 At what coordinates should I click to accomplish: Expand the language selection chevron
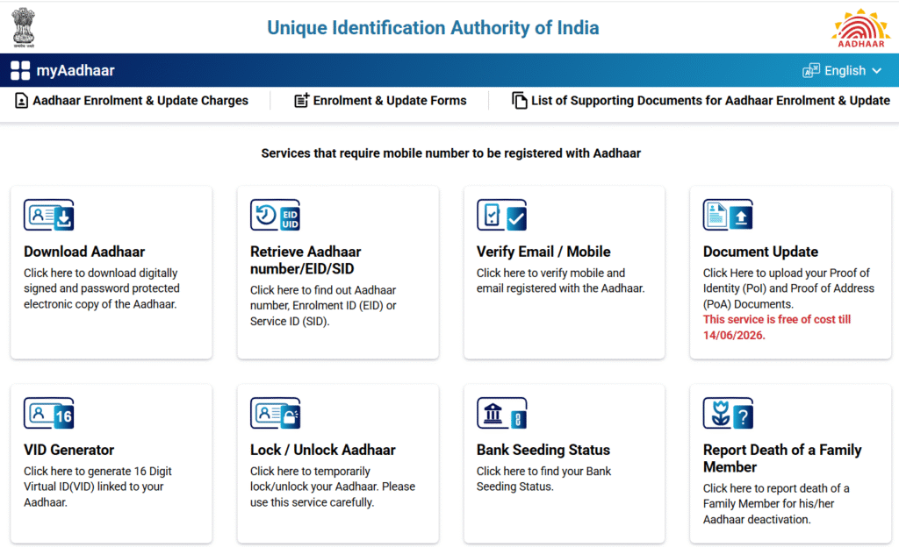[x=876, y=70]
